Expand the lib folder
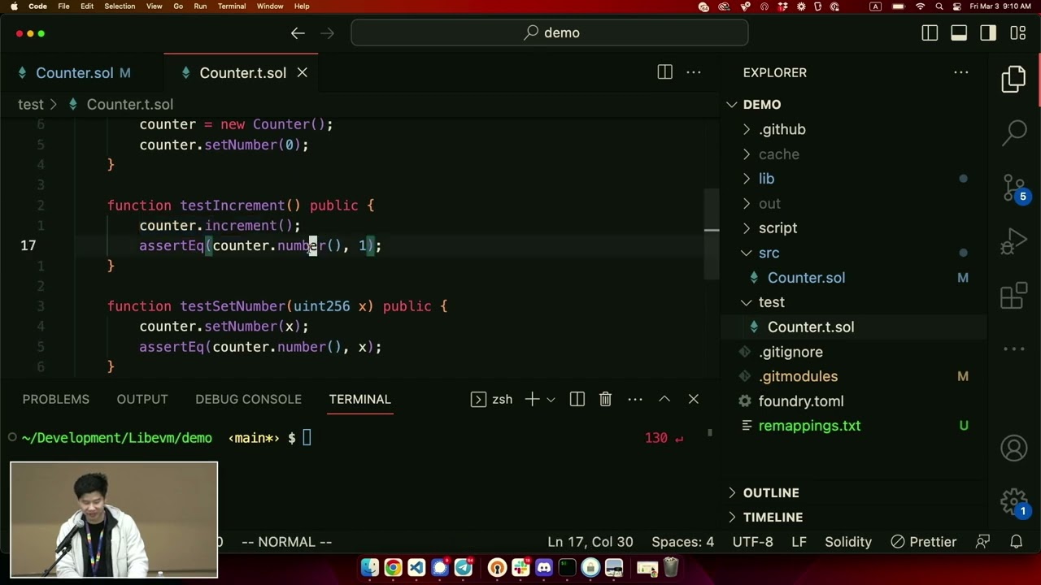The width and height of the screenshot is (1041, 585). [747, 179]
